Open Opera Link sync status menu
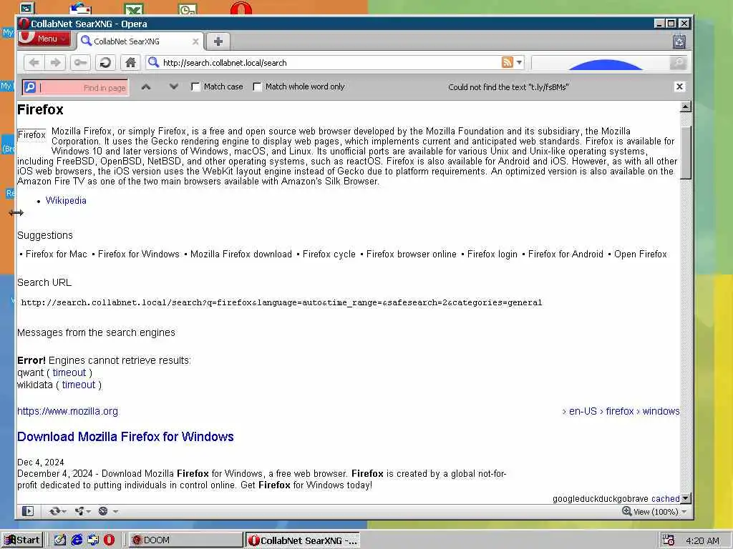 57,511
